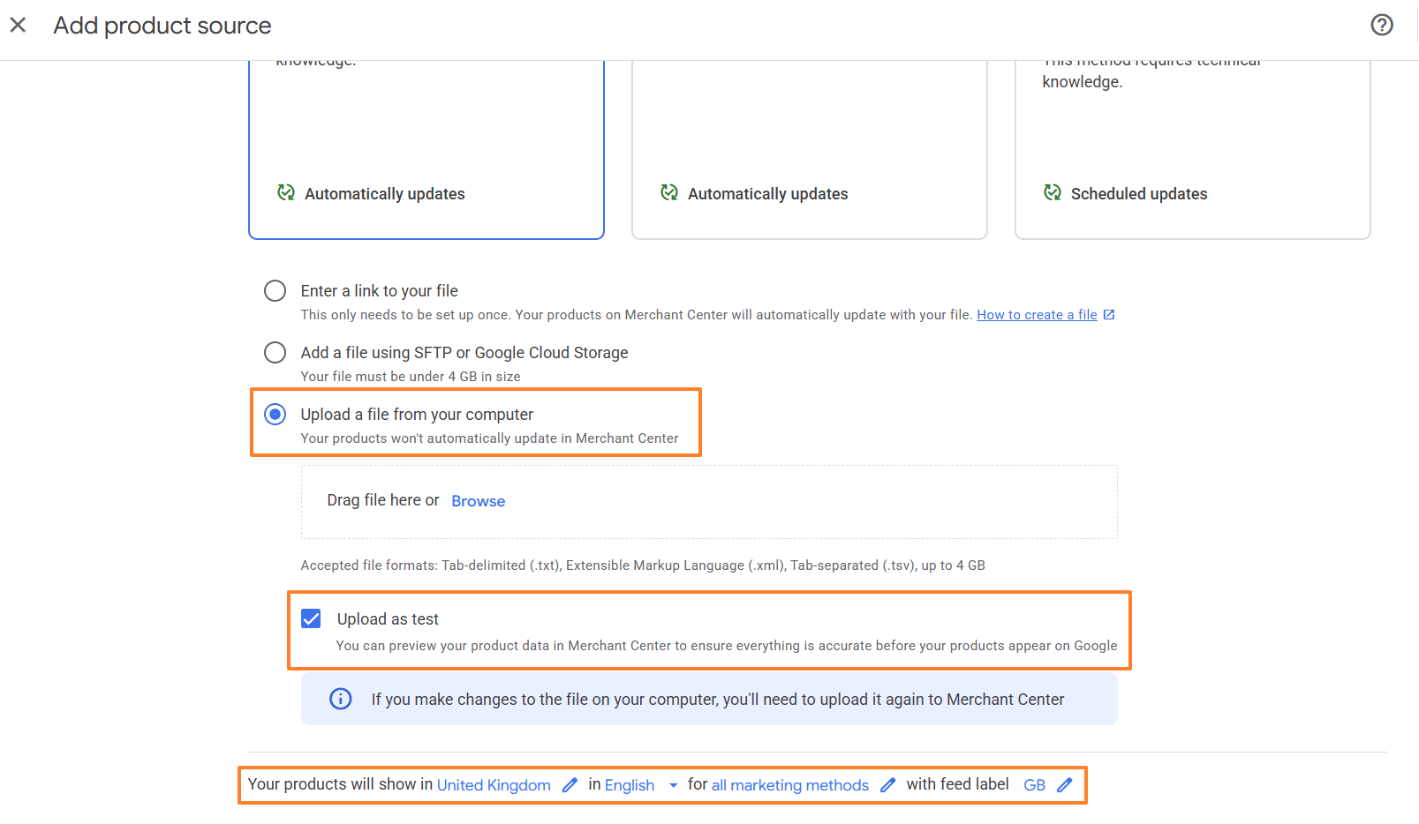
Task: Click the Scheduled updates sync icon
Action: click(1053, 193)
